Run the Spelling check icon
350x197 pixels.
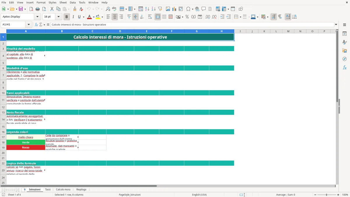pyautogui.click(x=114, y=9)
